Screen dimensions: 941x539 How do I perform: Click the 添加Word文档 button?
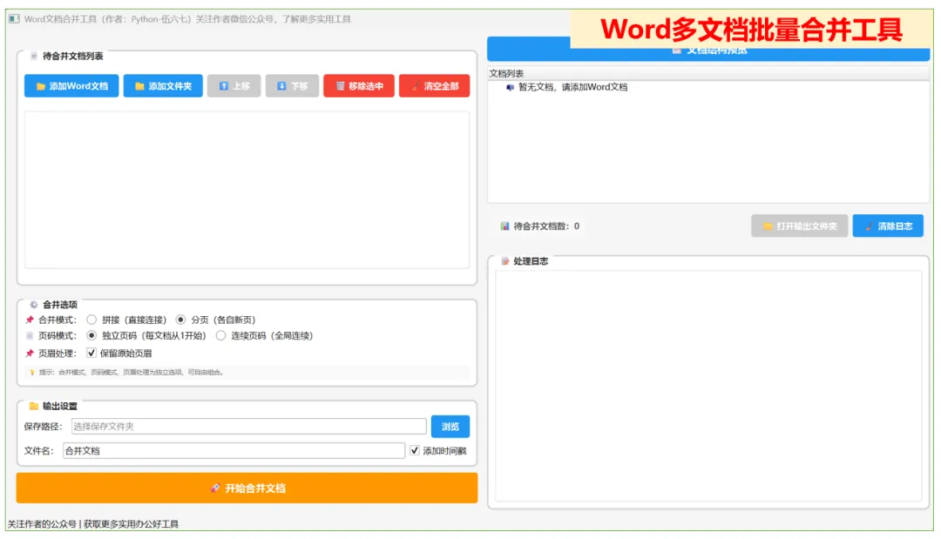tap(71, 85)
